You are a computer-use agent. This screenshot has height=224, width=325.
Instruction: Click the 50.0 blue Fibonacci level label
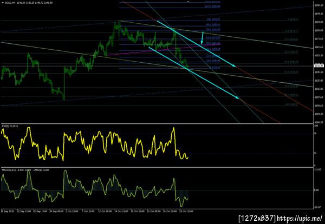tap(213, 43)
